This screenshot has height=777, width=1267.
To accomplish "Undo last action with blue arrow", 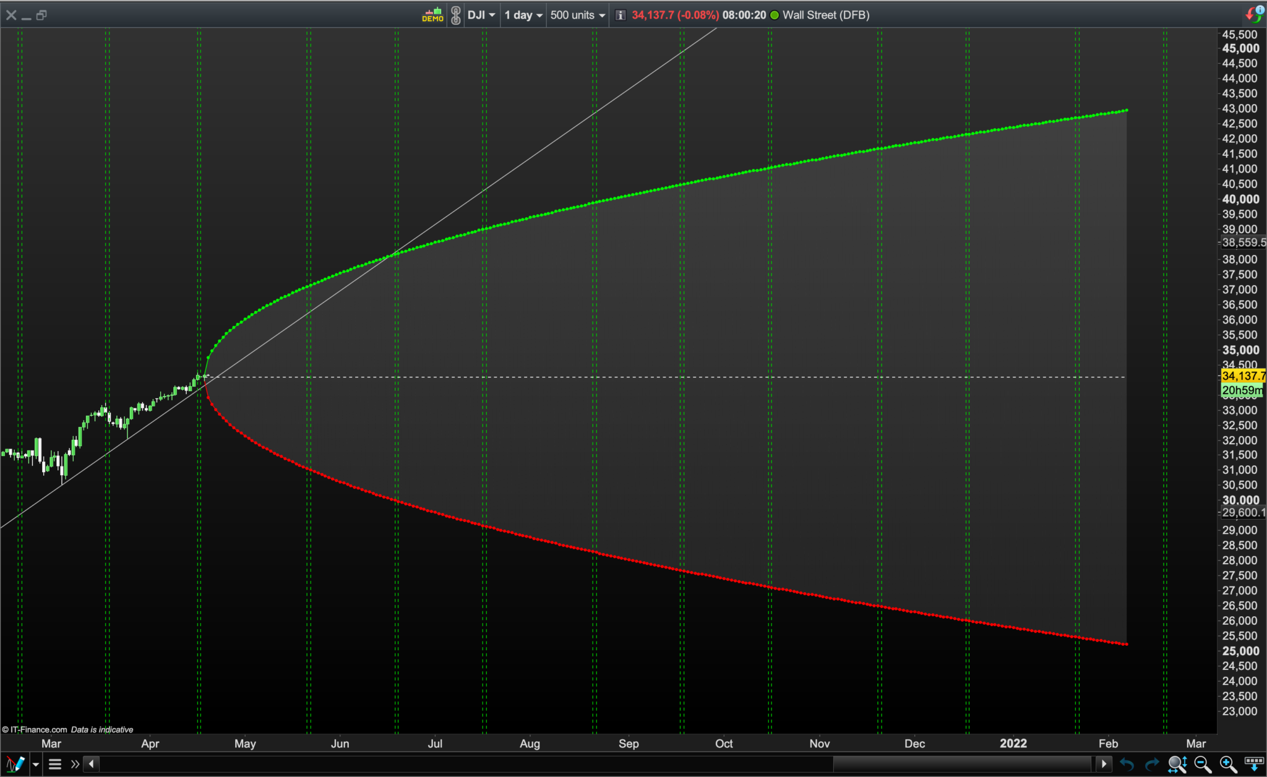I will coord(1127,764).
